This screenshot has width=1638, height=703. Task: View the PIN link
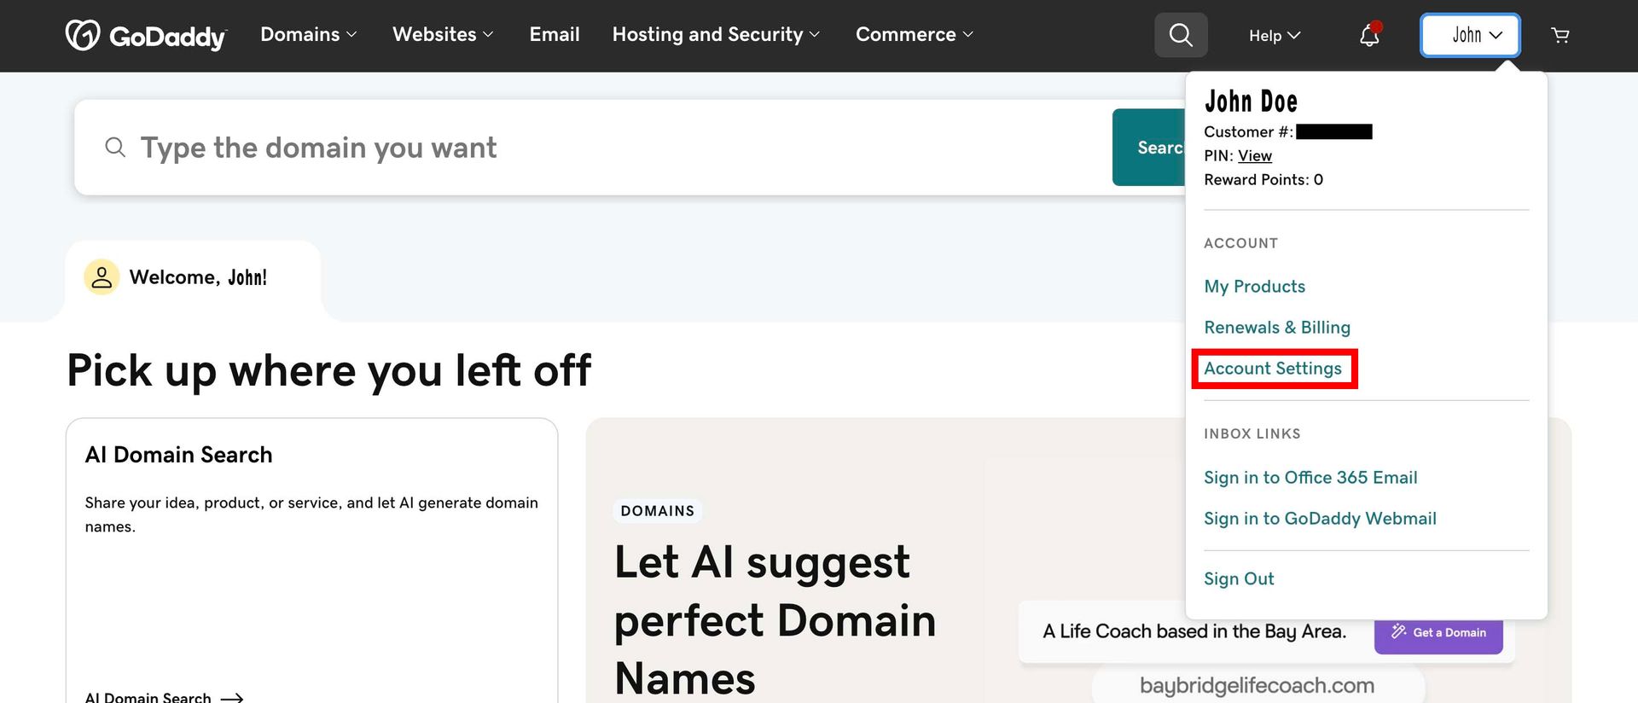(1255, 156)
